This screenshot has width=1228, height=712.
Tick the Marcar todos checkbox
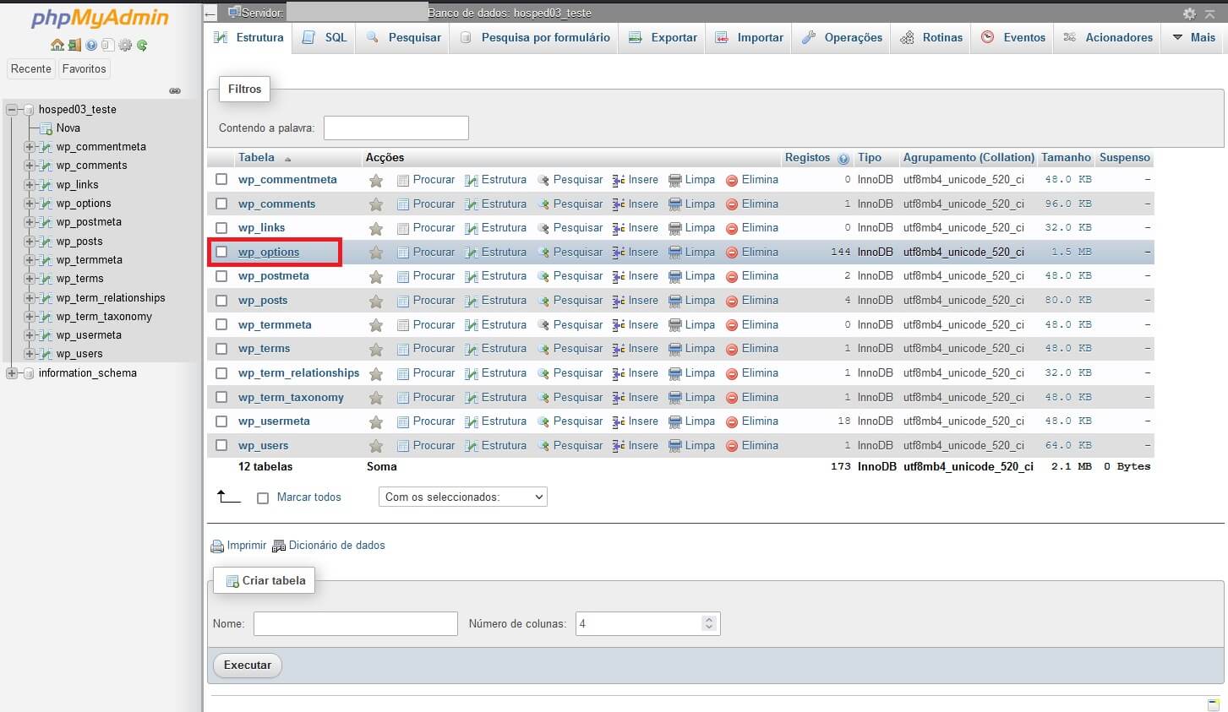pyautogui.click(x=263, y=498)
